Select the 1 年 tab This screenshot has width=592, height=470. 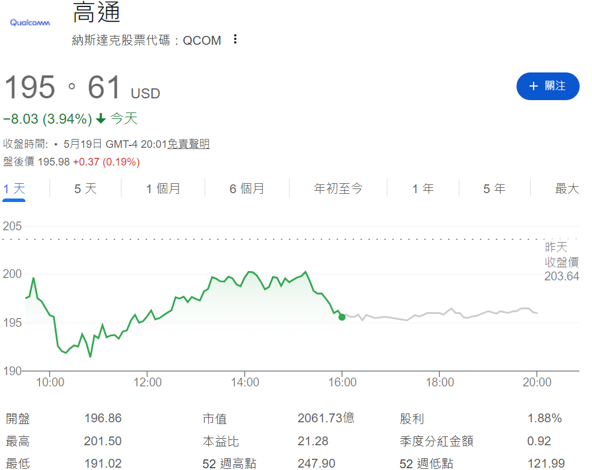(x=423, y=188)
